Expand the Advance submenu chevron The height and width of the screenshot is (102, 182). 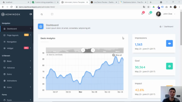(30, 67)
